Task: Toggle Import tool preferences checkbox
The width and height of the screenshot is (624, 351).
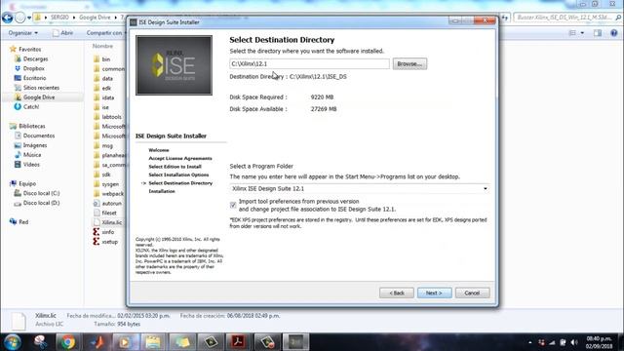Action: click(x=233, y=205)
